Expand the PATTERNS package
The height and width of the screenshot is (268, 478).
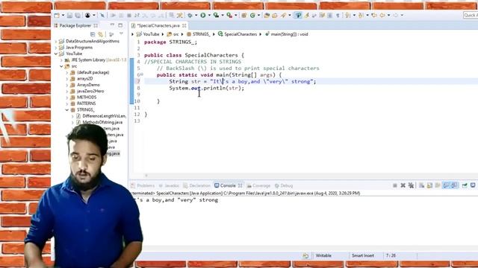[x=67, y=103]
